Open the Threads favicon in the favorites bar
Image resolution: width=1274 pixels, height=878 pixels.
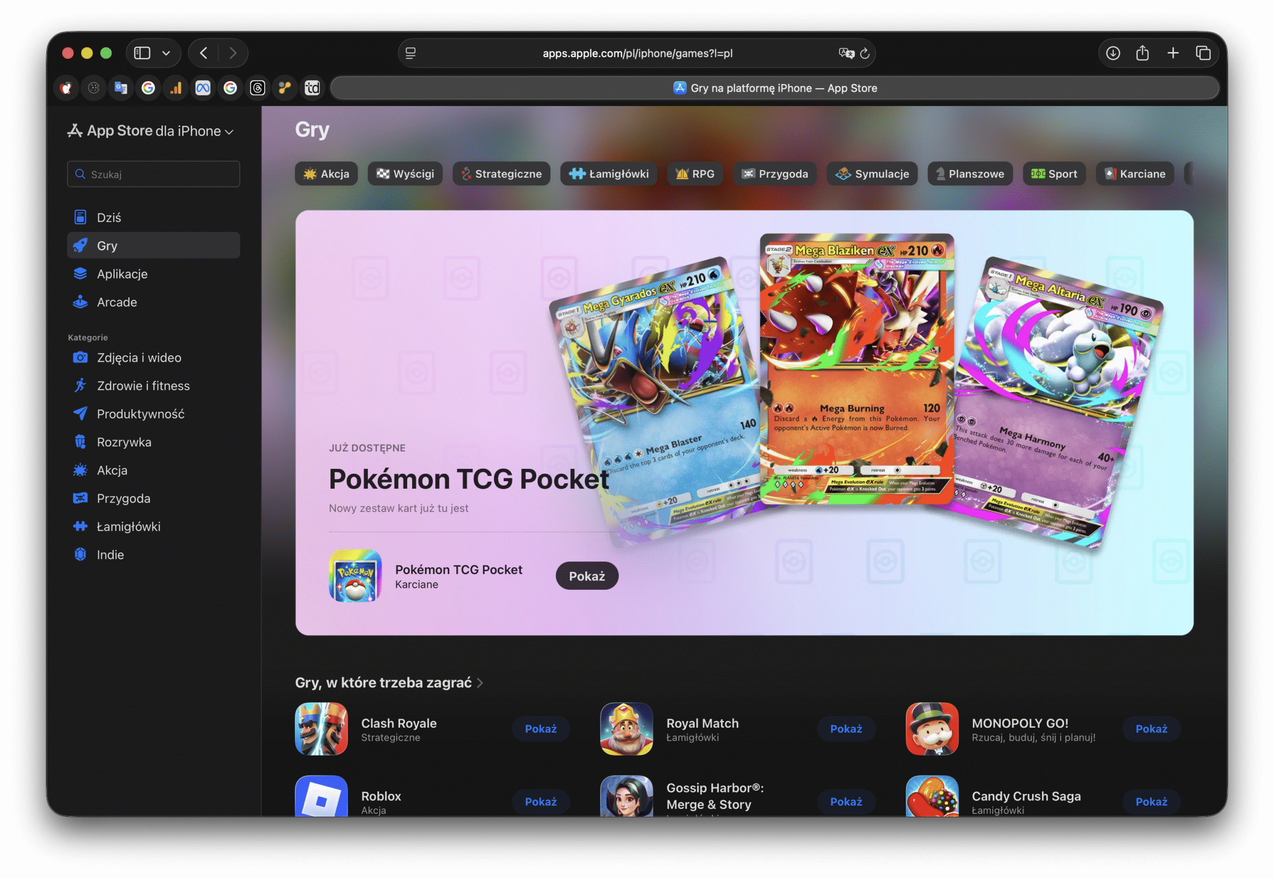pyautogui.click(x=257, y=88)
